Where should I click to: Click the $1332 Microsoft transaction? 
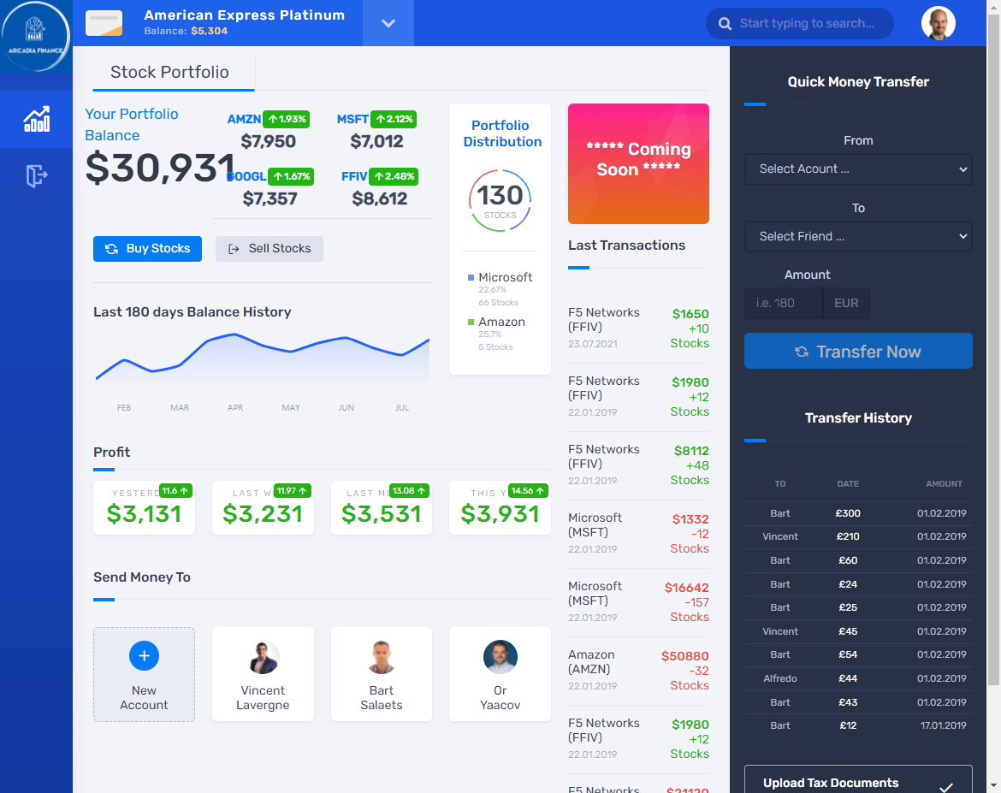click(638, 534)
